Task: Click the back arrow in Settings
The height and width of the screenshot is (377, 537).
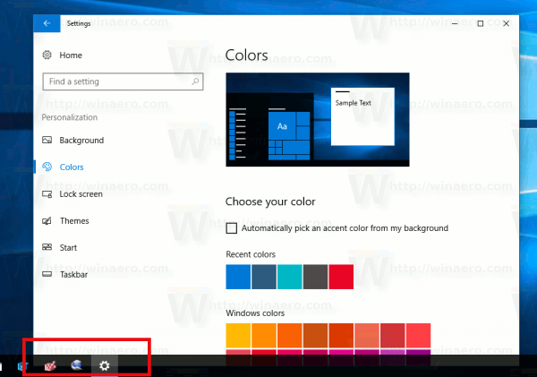Action: click(47, 23)
